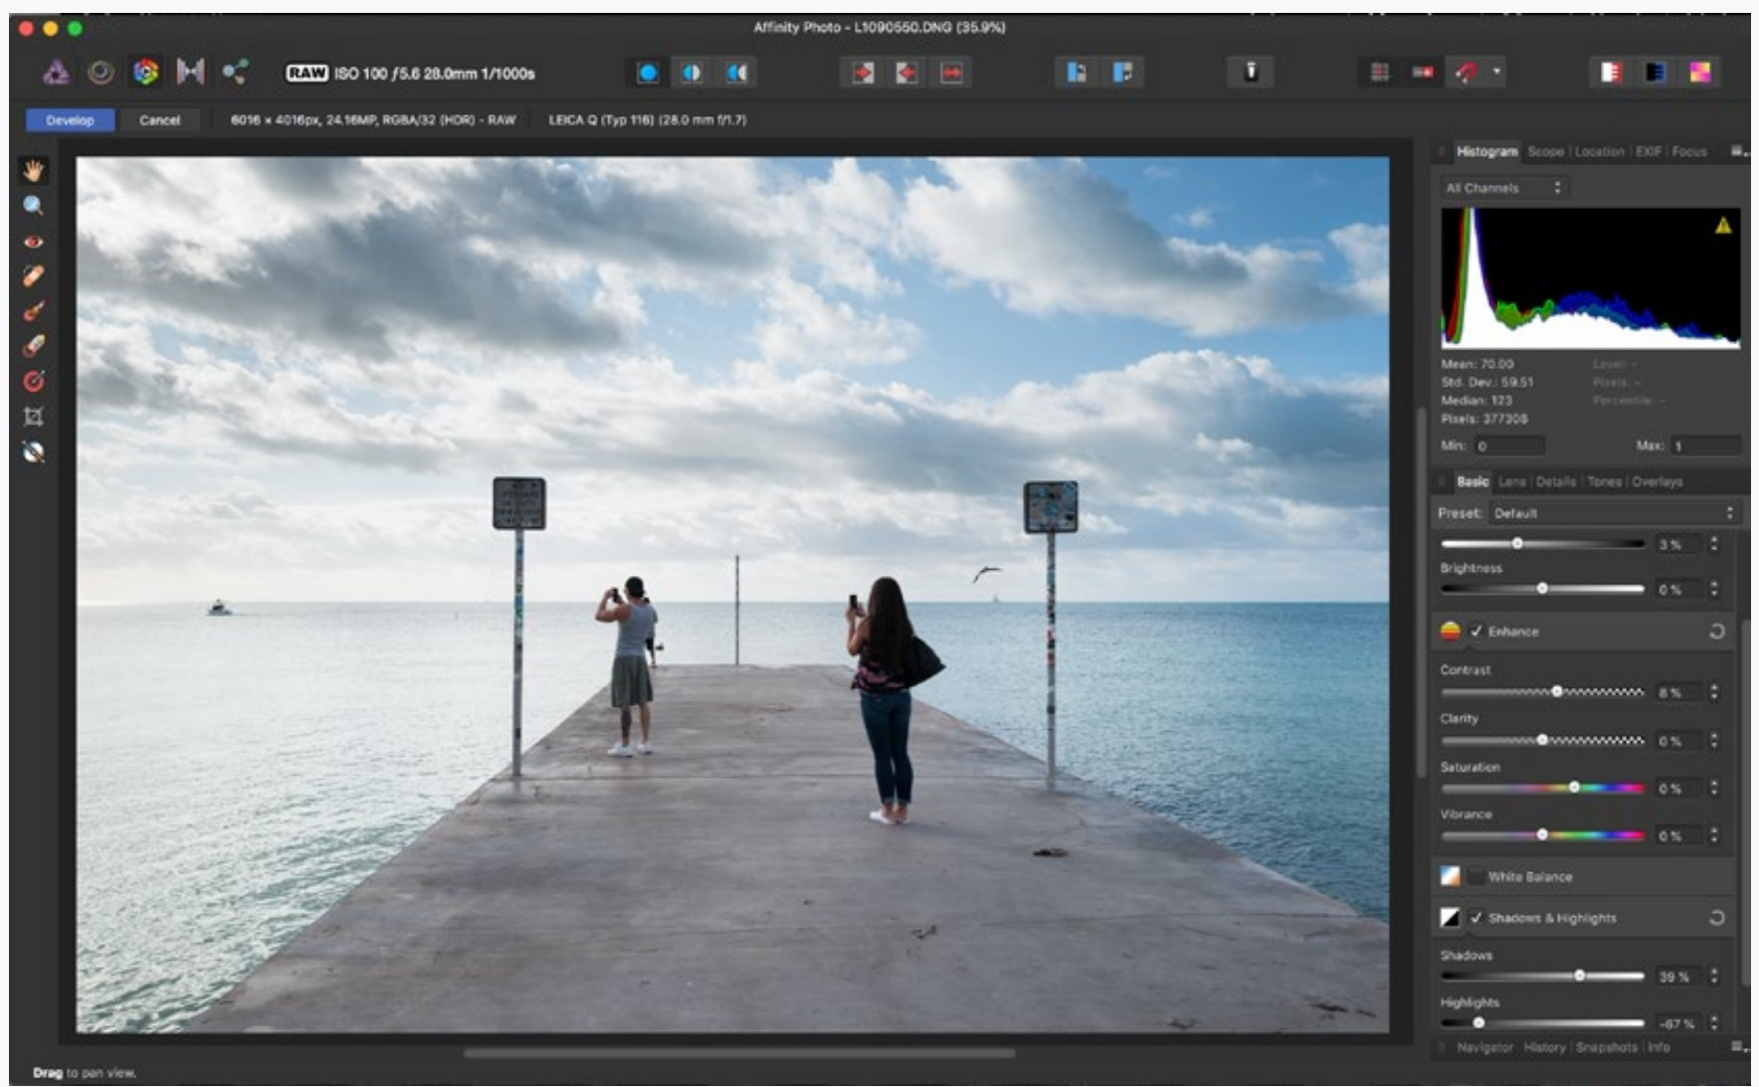This screenshot has height=1087, width=1759.
Task: Disable the Shadows & Highlights checkbox
Action: (x=1476, y=918)
